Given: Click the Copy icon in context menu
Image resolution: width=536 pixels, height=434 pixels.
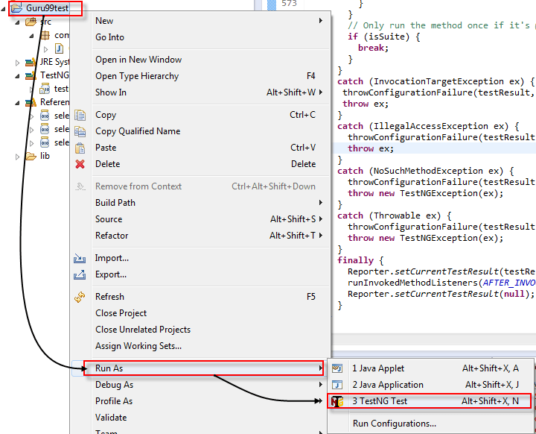Looking at the screenshot, I should point(80,115).
